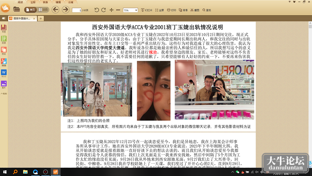Close the 西安外国语大... document tab

pyautogui.click(x=34, y=19)
